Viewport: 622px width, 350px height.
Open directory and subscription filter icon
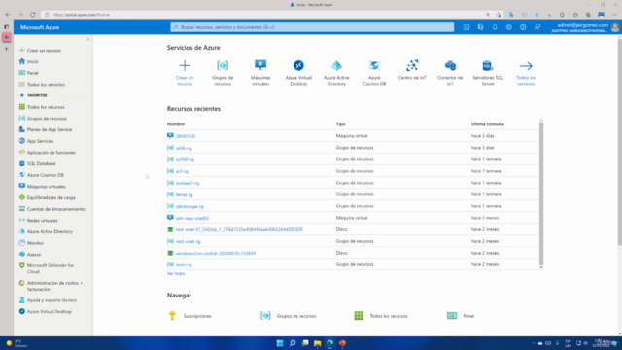pyautogui.click(x=480, y=27)
